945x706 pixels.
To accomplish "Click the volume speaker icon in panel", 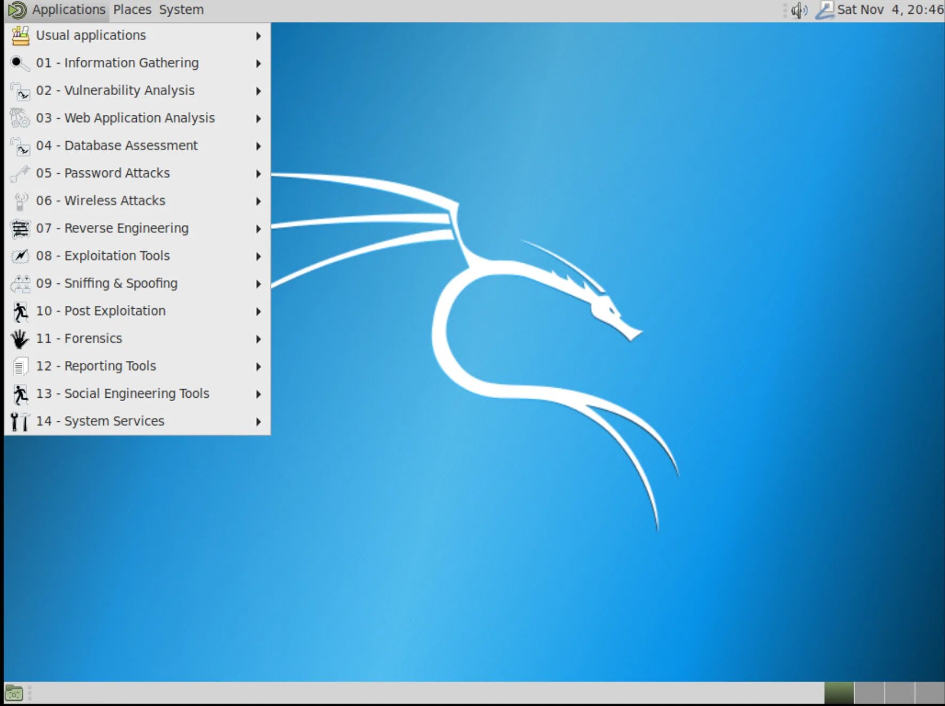I will tap(799, 10).
